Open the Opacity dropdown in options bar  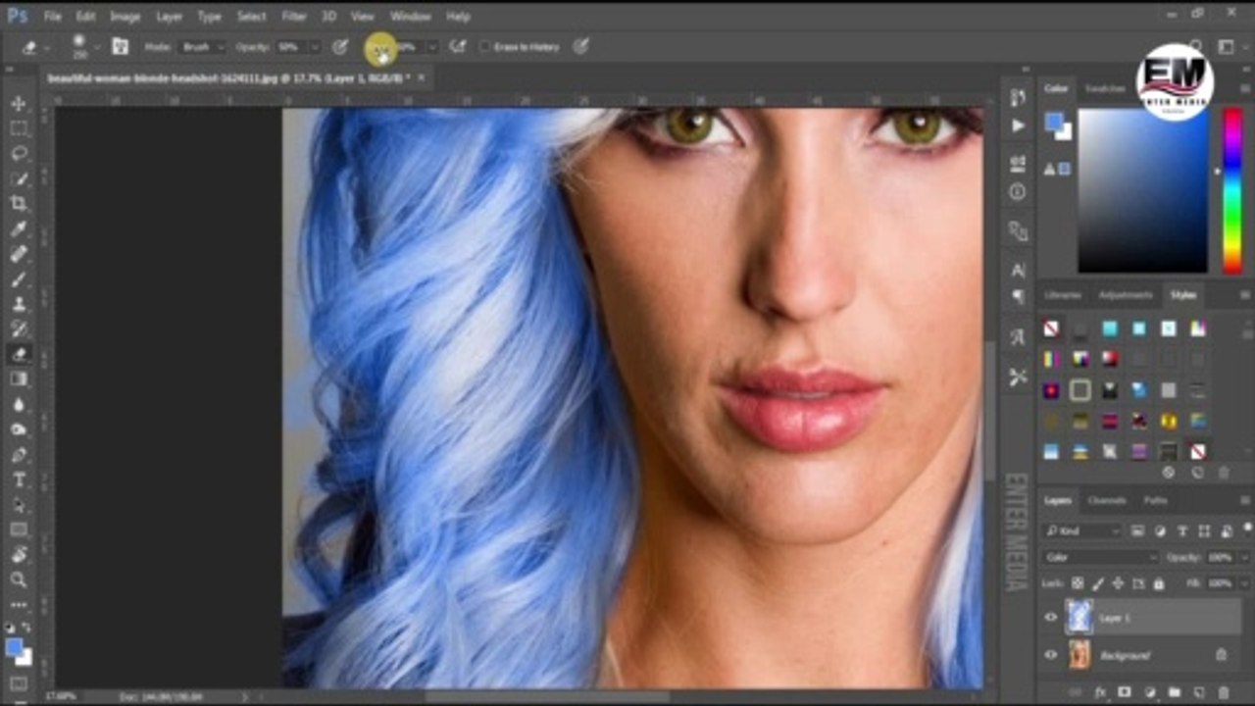315,46
